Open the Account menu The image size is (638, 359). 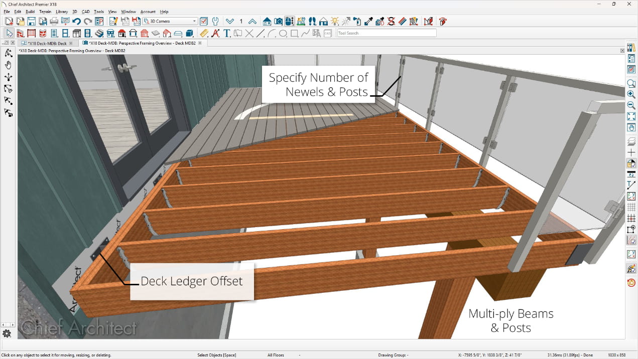tap(148, 12)
